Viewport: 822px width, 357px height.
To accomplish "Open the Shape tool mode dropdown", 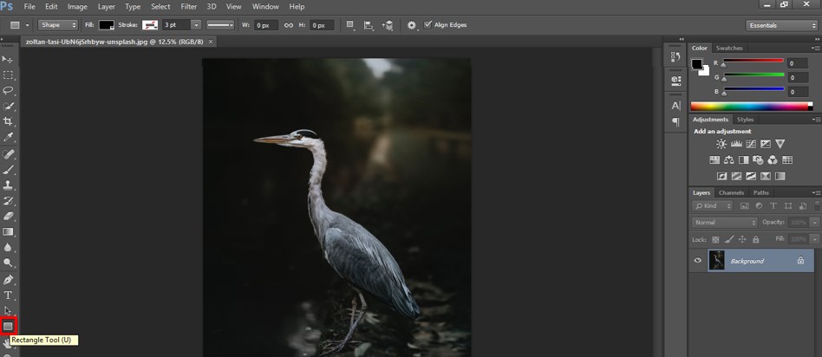I will (56, 25).
